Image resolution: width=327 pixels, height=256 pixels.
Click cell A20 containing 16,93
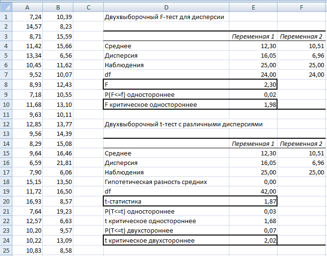click(27, 201)
